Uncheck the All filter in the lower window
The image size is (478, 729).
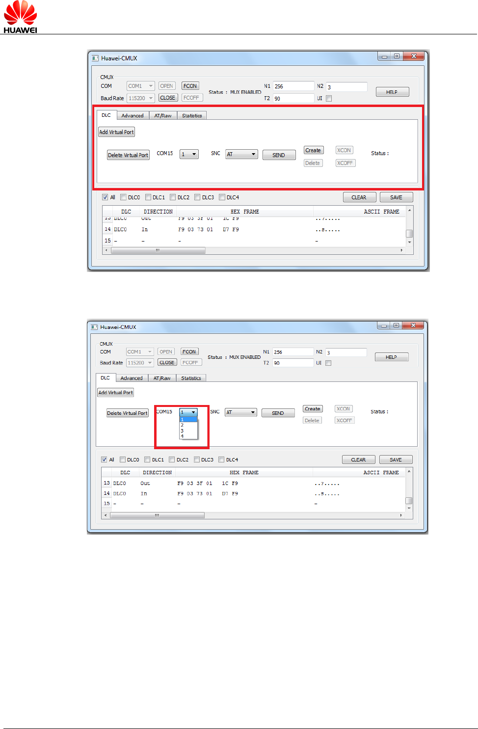click(104, 460)
